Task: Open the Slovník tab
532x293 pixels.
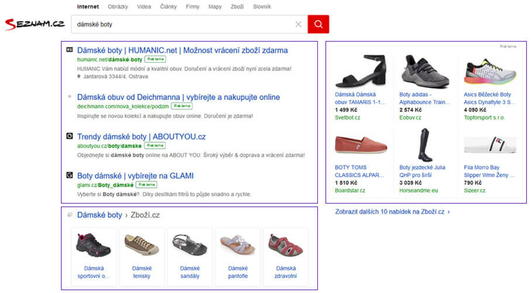Action: 262,6
